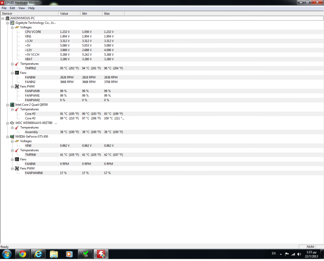Click the clock showing 22/7/2013
The height and width of the screenshot is (261, 324).
(312, 254)
